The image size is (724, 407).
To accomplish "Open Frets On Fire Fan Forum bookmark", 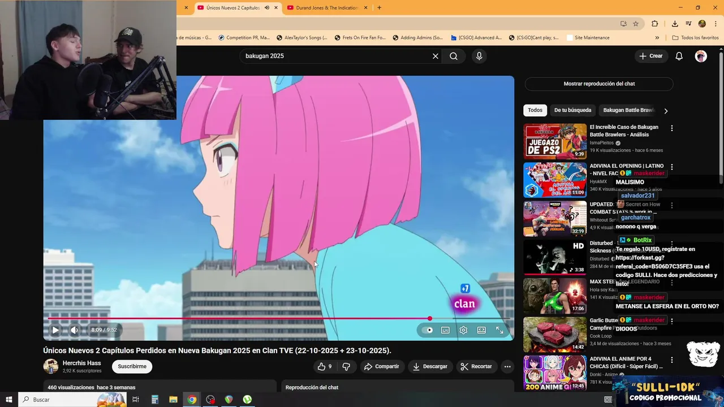I will point(359,38).
